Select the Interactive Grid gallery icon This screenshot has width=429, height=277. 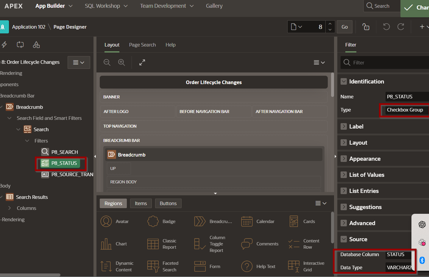click(x=294, y=266)
